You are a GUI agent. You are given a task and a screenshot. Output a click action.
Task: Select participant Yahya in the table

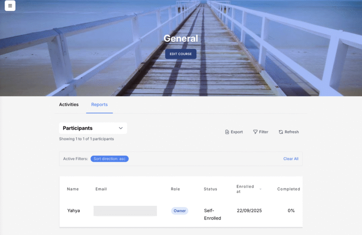click(x=73, y=211)
